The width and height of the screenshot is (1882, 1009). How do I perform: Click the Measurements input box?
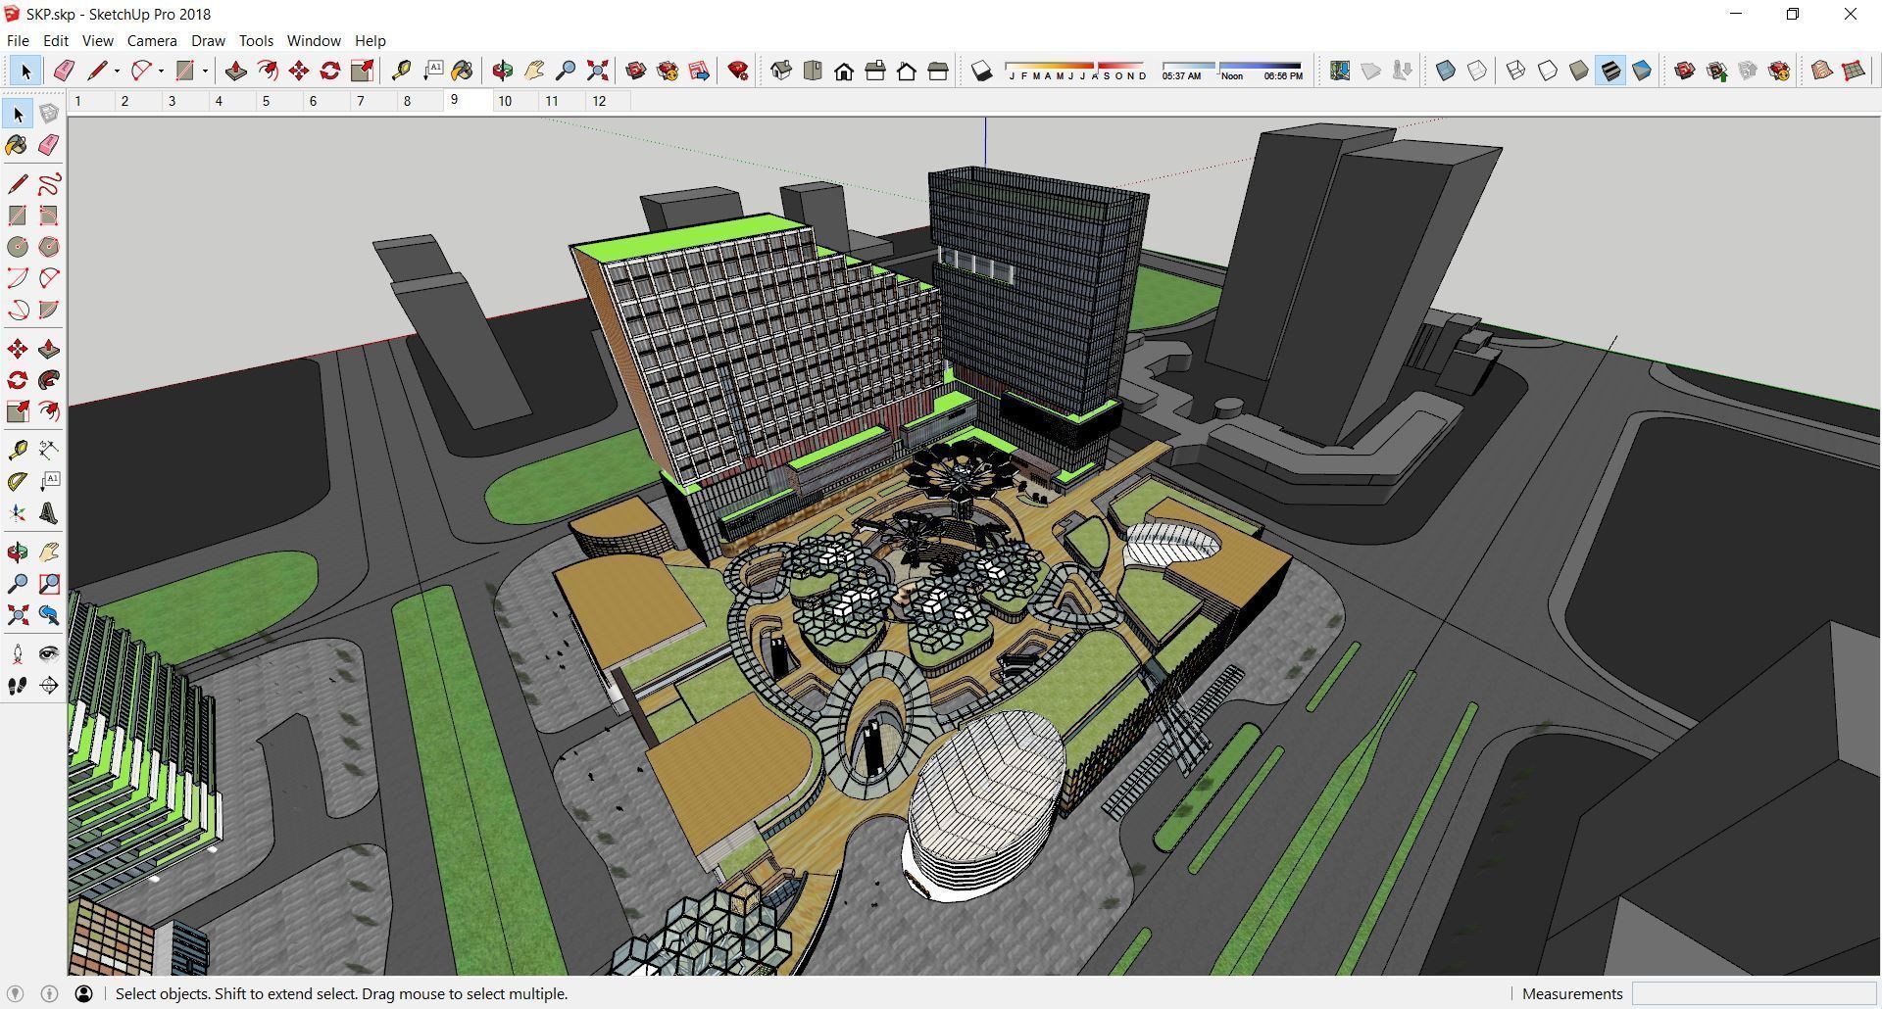(1753, 993)
